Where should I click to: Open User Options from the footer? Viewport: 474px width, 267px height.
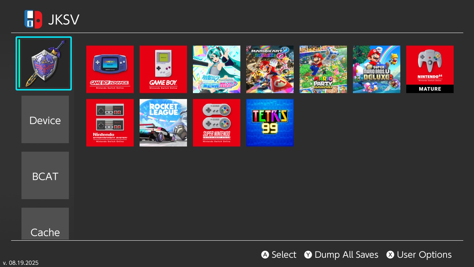(419, 255)
